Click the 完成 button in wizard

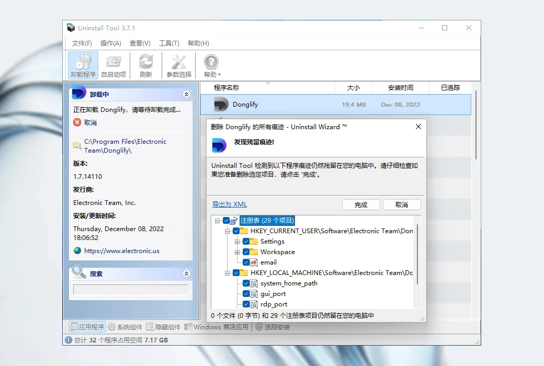361,204
